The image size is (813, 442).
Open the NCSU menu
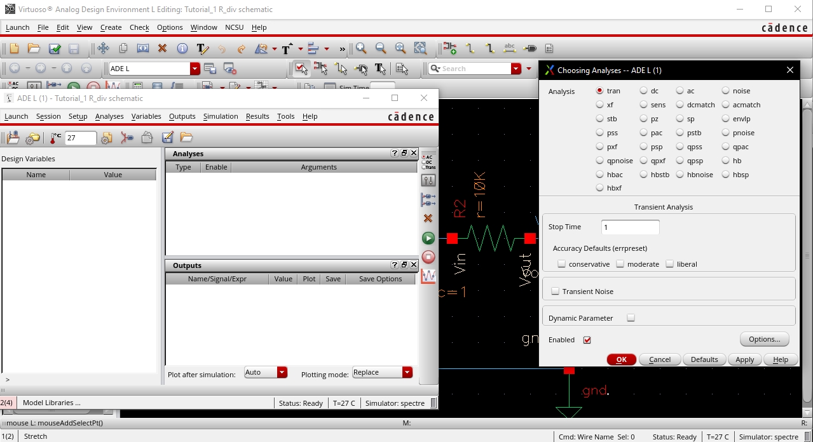point(234,27)
